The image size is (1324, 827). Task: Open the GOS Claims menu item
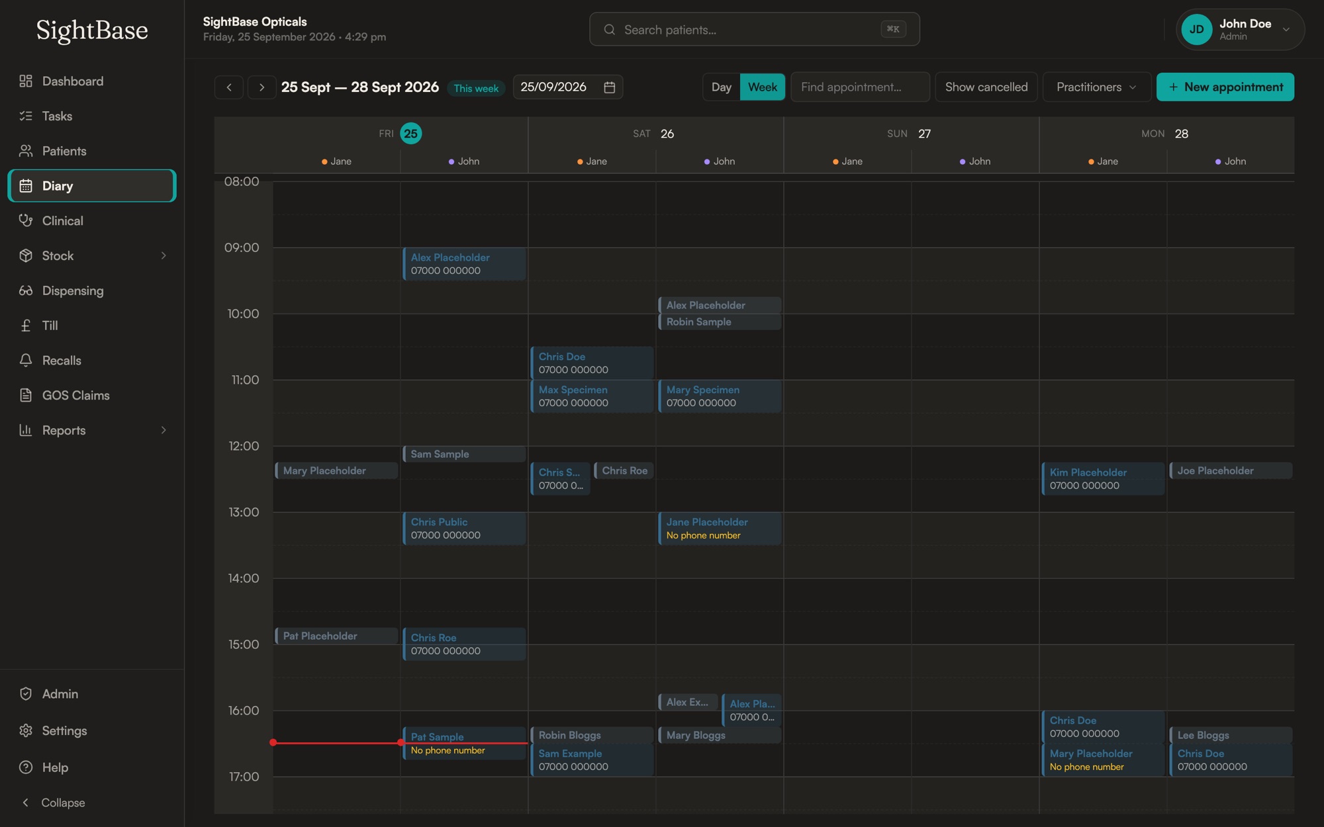point(91,395)
